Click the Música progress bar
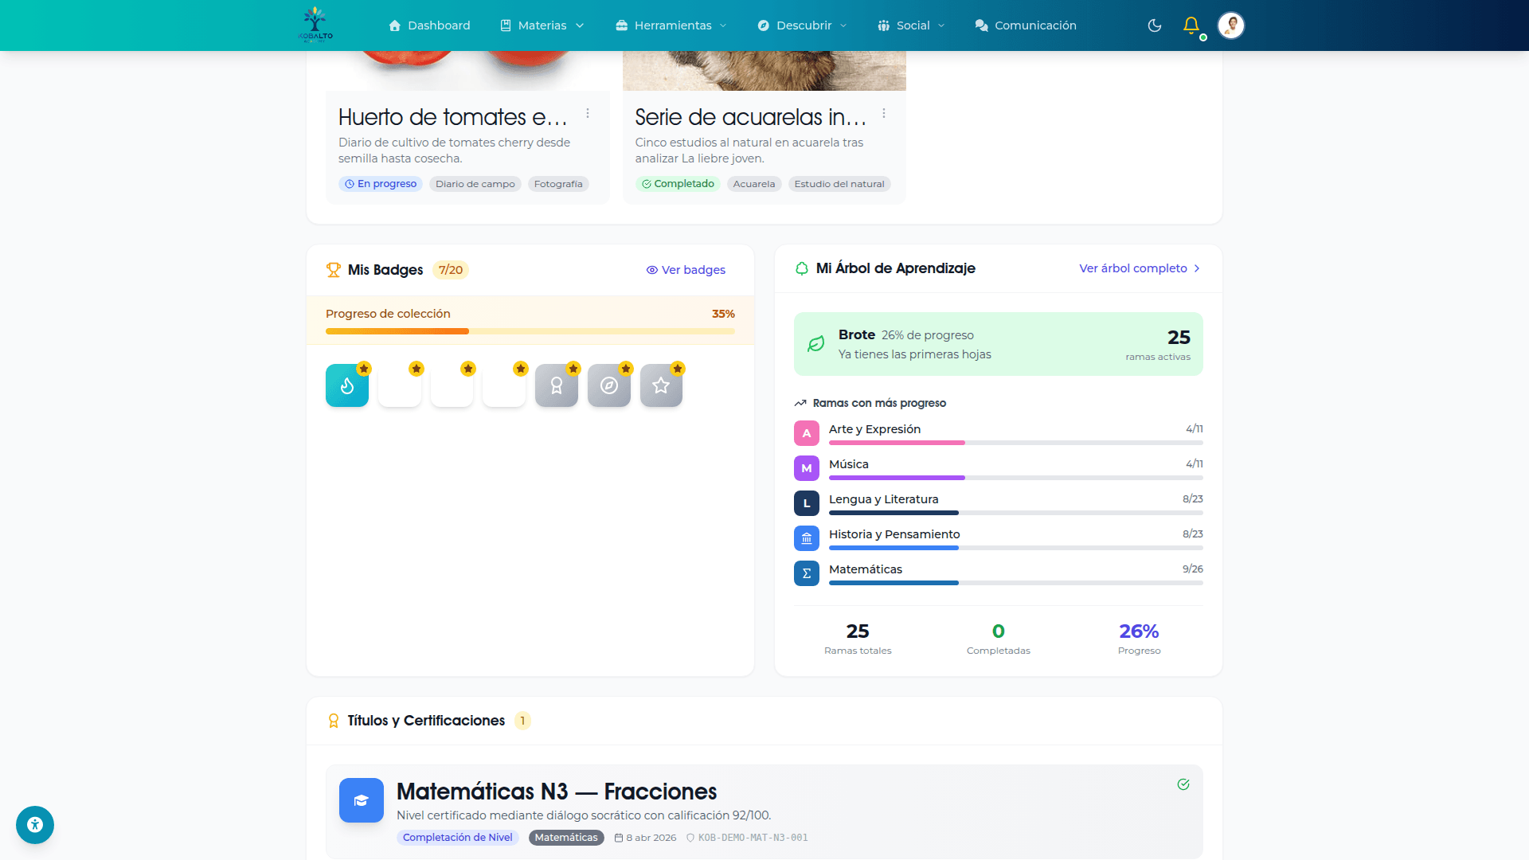The height and width of the screenshot is (860, 1529). tap(1016, 478)
